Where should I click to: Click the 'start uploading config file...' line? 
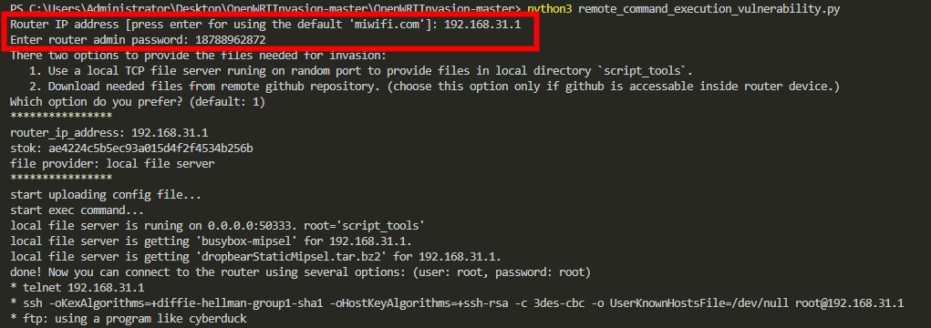pos(106,195)
